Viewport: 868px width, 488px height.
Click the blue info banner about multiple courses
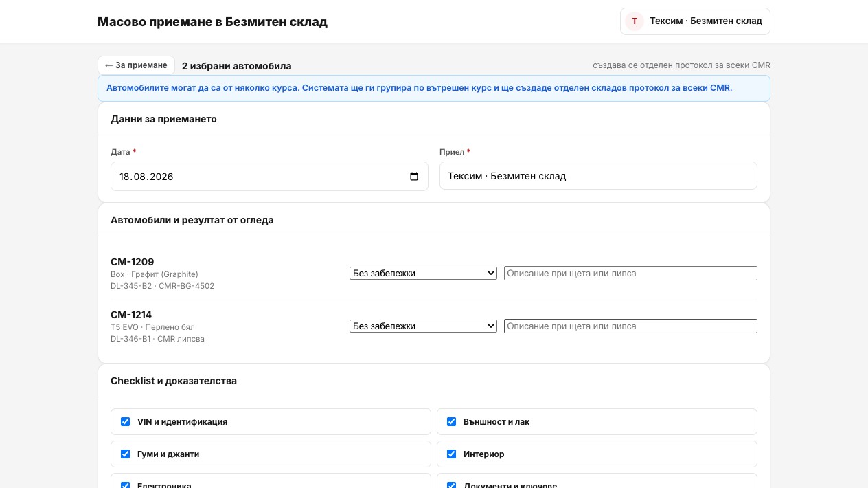(434, 88)
